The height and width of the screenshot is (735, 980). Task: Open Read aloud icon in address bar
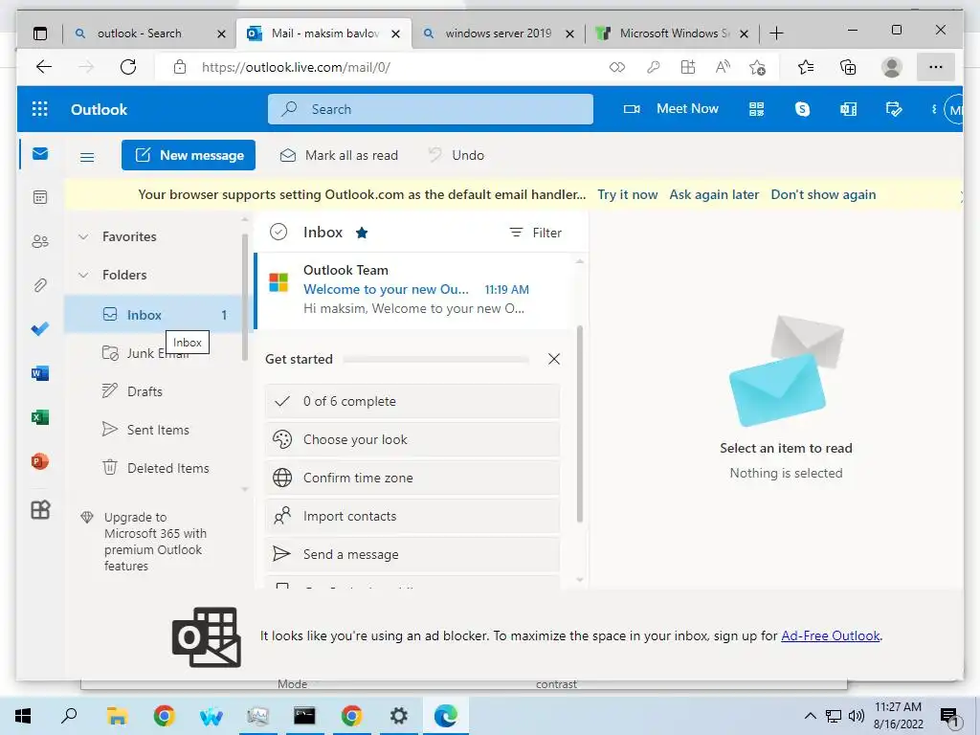point(723,67)
